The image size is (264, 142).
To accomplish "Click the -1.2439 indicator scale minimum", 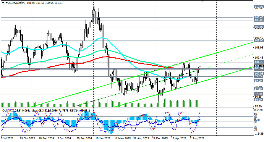I will tap(258, 134).
